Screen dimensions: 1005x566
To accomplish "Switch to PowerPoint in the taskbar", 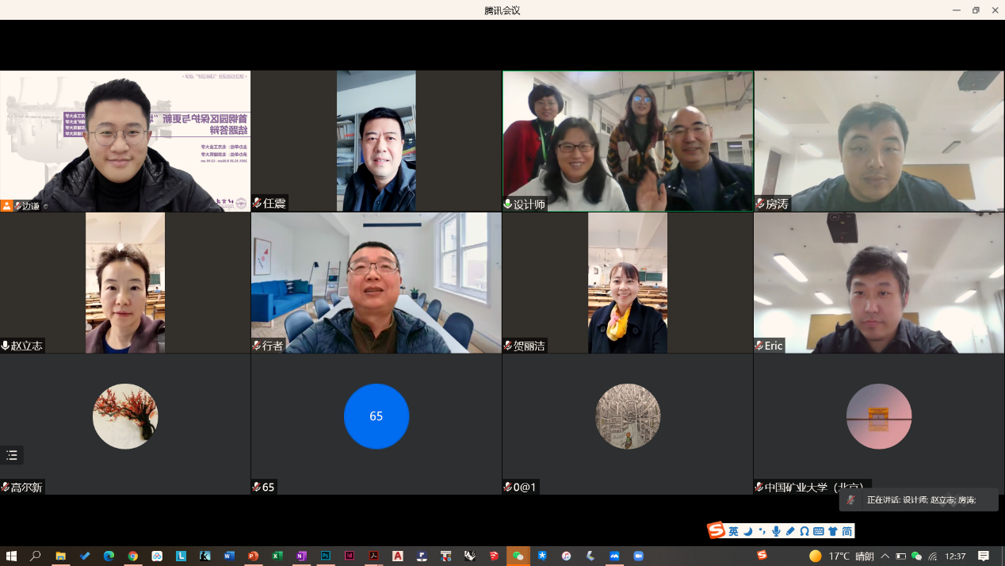I will click(x=254, y=556).
